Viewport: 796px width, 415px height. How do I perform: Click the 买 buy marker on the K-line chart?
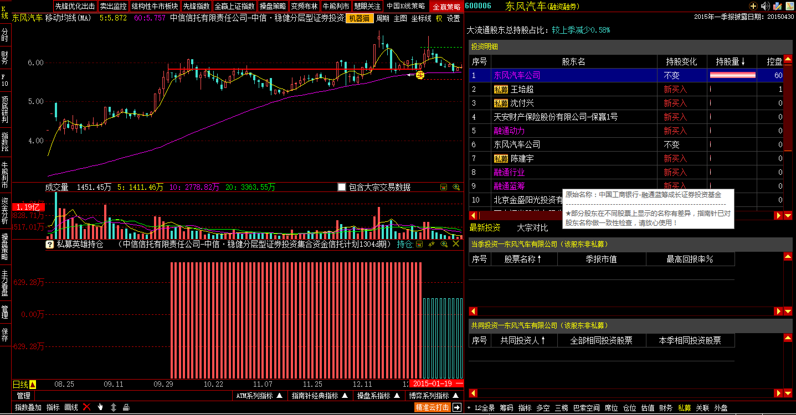420,75
